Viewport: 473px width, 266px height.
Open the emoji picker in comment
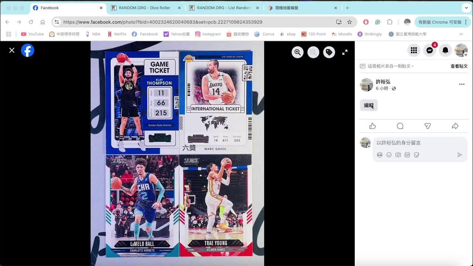coord(389,155)
